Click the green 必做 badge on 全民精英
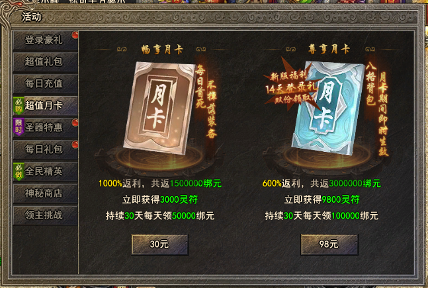 pyautogui.click(x=19, y=171)
